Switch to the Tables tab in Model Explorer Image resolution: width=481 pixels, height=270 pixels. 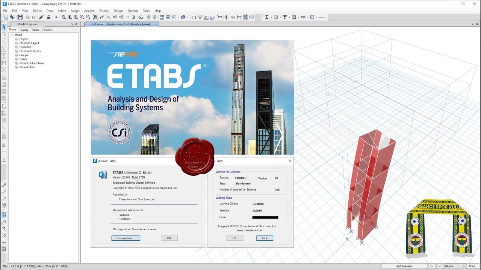tap(35, 30)
